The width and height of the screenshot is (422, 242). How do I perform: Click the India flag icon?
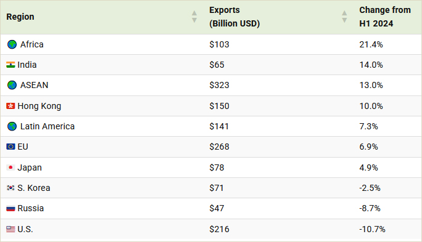click(10, 65)
